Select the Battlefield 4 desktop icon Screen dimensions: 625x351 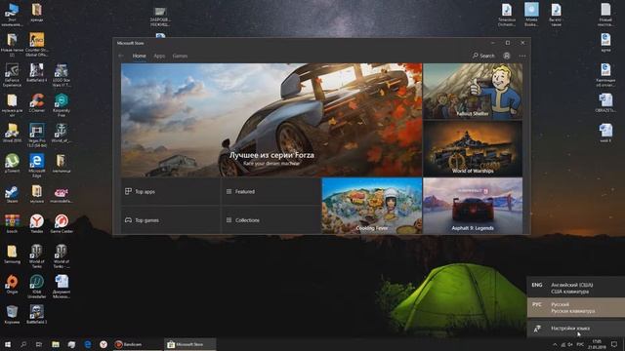coord(37,73)
